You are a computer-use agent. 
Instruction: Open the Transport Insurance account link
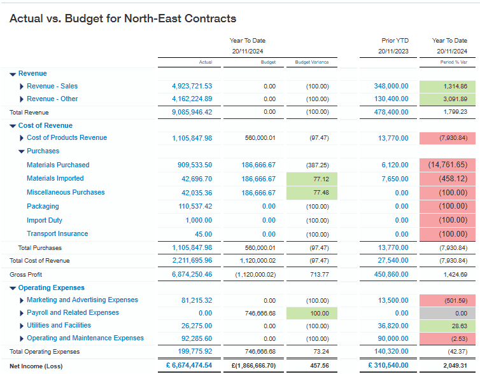(57, 233)
